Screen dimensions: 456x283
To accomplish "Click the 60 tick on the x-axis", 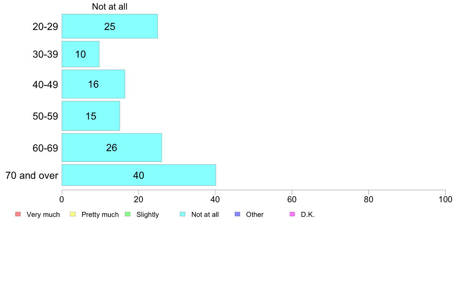I will [x=292, y=199].
